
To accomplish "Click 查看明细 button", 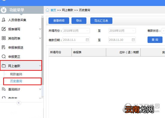I will pos(59,21).
